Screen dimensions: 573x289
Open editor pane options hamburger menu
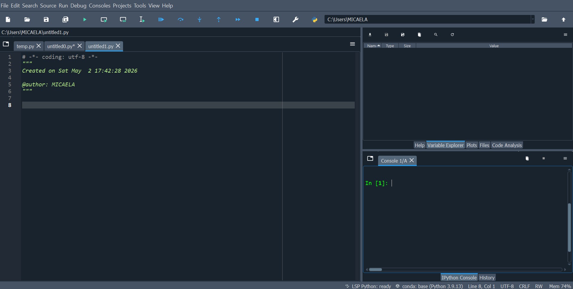(x=353, y=44)
